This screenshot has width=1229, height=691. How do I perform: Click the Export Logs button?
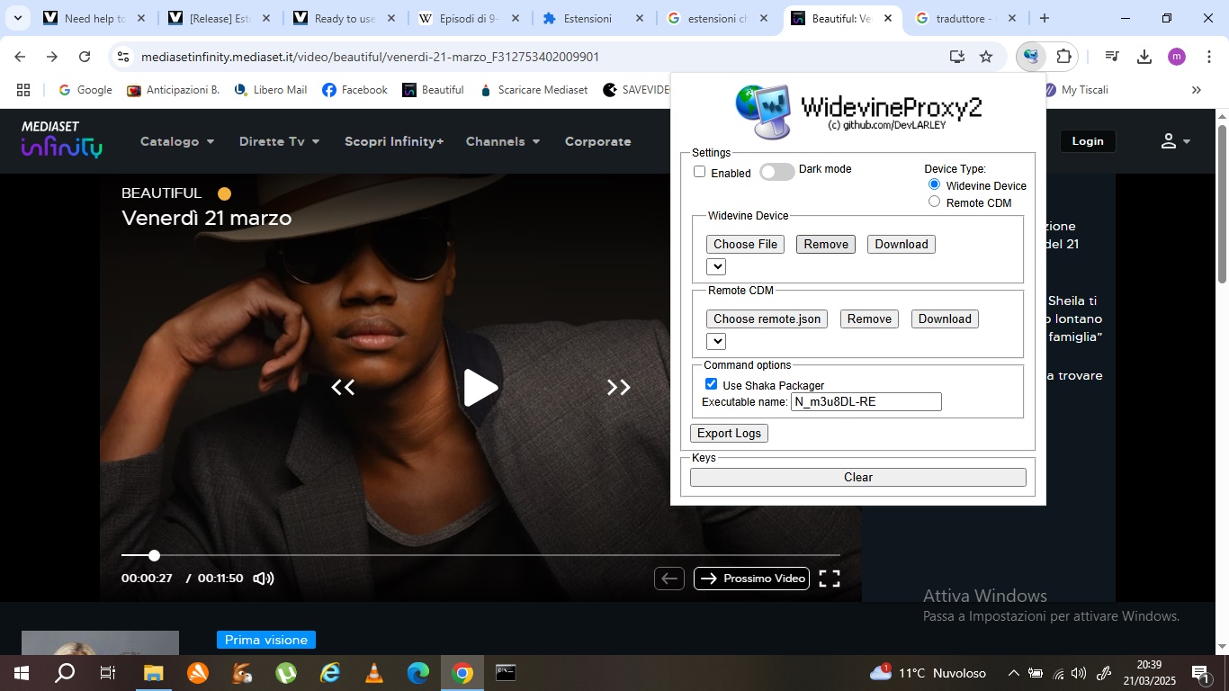click(729, 433)
